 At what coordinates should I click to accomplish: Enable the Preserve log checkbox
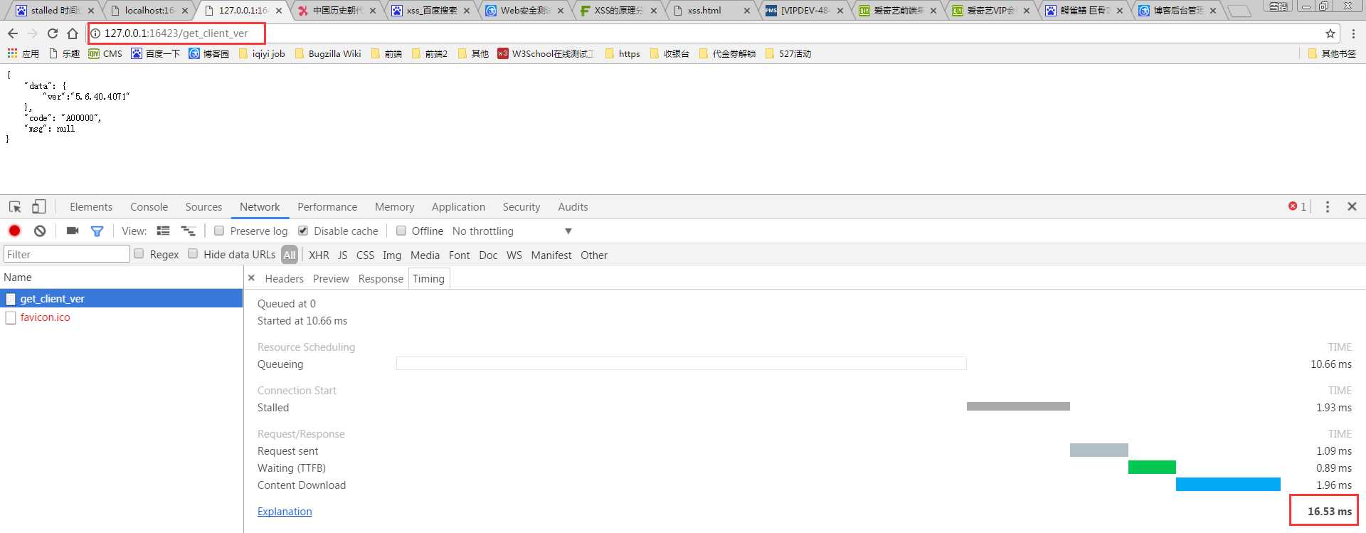pyautogui.click(x=219, y=231)
